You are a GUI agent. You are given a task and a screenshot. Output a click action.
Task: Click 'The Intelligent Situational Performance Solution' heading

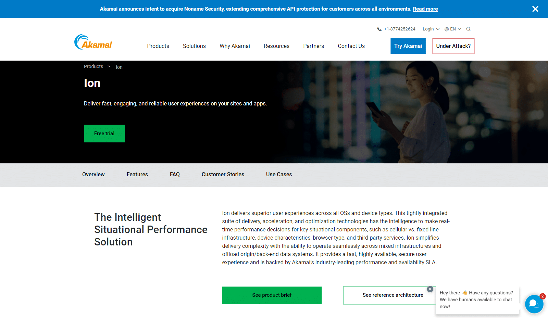[151, 230]
